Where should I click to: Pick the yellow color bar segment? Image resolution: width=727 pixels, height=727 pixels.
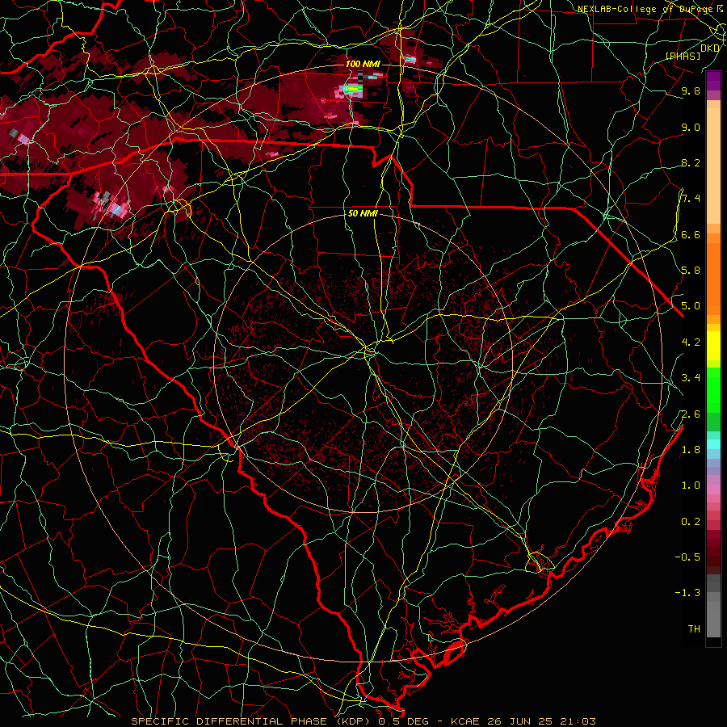713,346
